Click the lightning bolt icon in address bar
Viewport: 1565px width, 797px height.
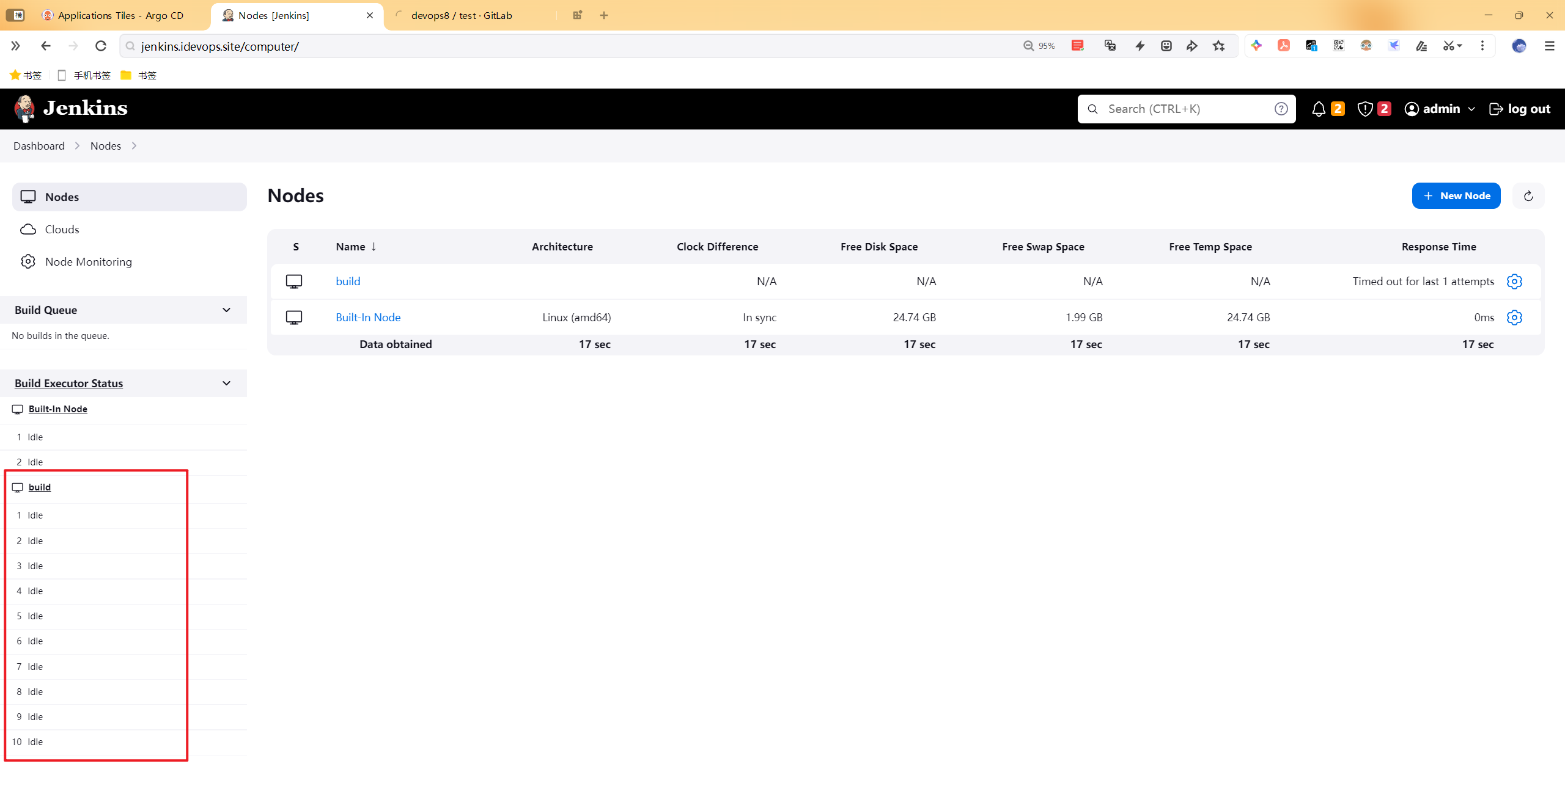(x=1140, y=46)
